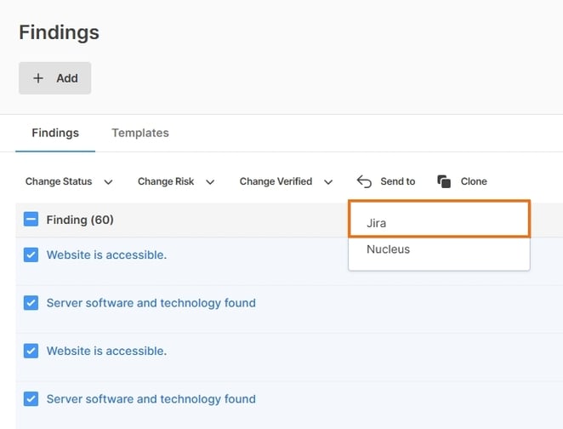
Task: Open first Server software and technology found link
Action: 151,303
